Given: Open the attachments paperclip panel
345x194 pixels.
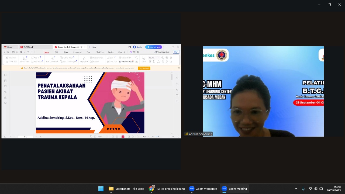Looking at the screenshot, I should pyautogui.click(x=5, y=92).
